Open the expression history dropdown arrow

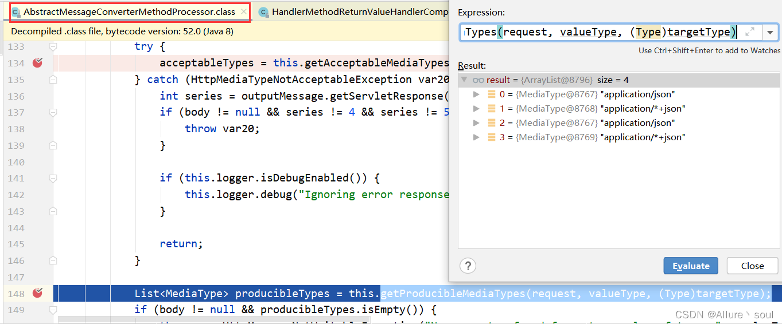pyautogui.click(x=770, y=32)
